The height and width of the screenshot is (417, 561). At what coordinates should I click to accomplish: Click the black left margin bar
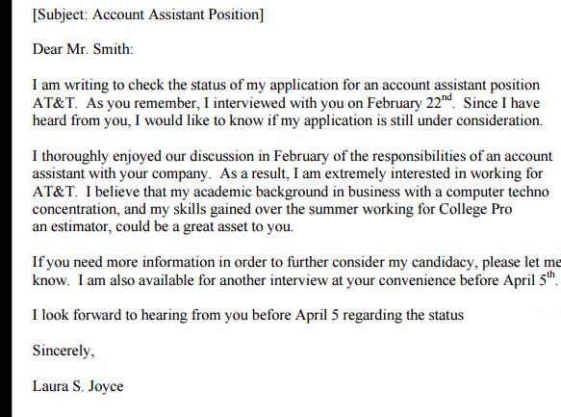tap(6, 208)
